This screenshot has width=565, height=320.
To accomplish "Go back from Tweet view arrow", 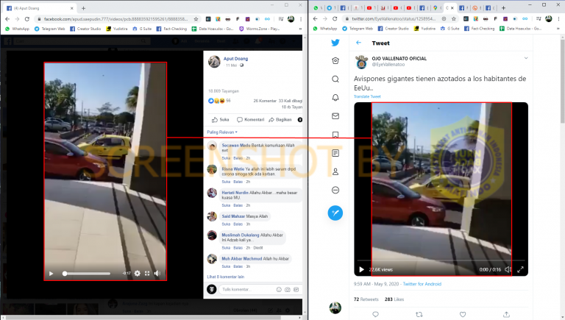I will 358,43.
